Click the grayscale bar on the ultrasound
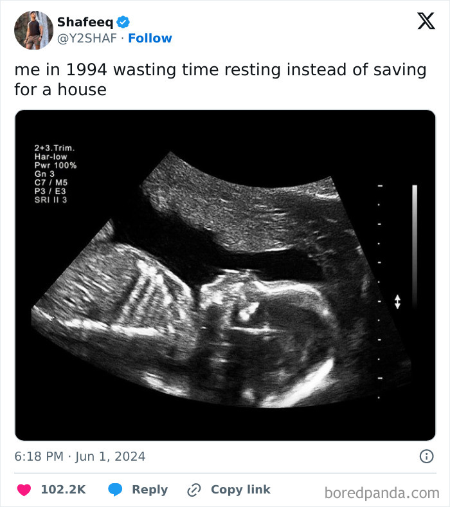 click(x=415, y=244)
